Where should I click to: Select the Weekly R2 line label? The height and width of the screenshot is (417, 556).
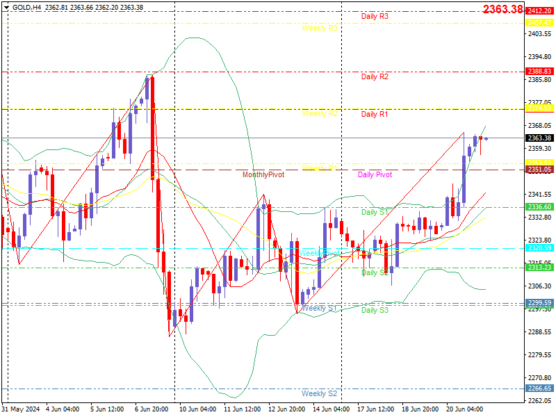(320, 113)
